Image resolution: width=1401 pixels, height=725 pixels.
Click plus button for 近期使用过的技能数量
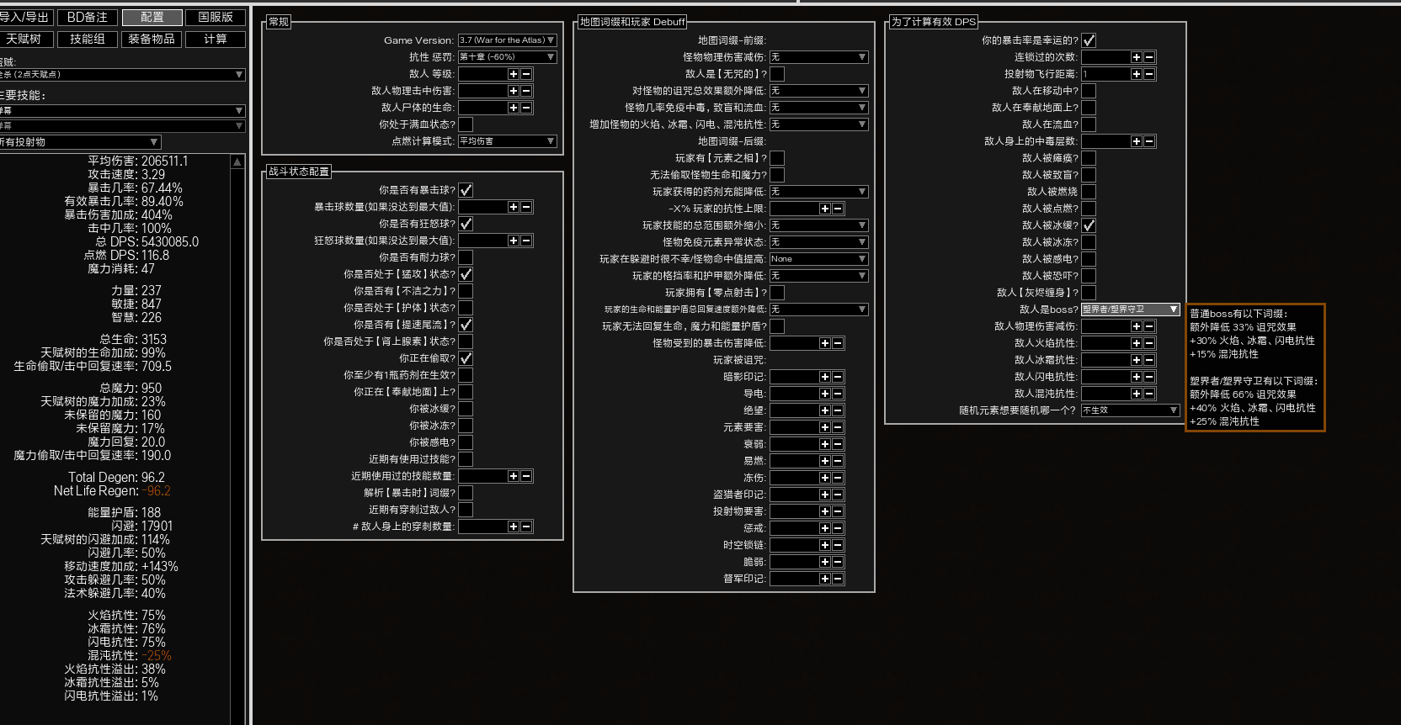513,476
